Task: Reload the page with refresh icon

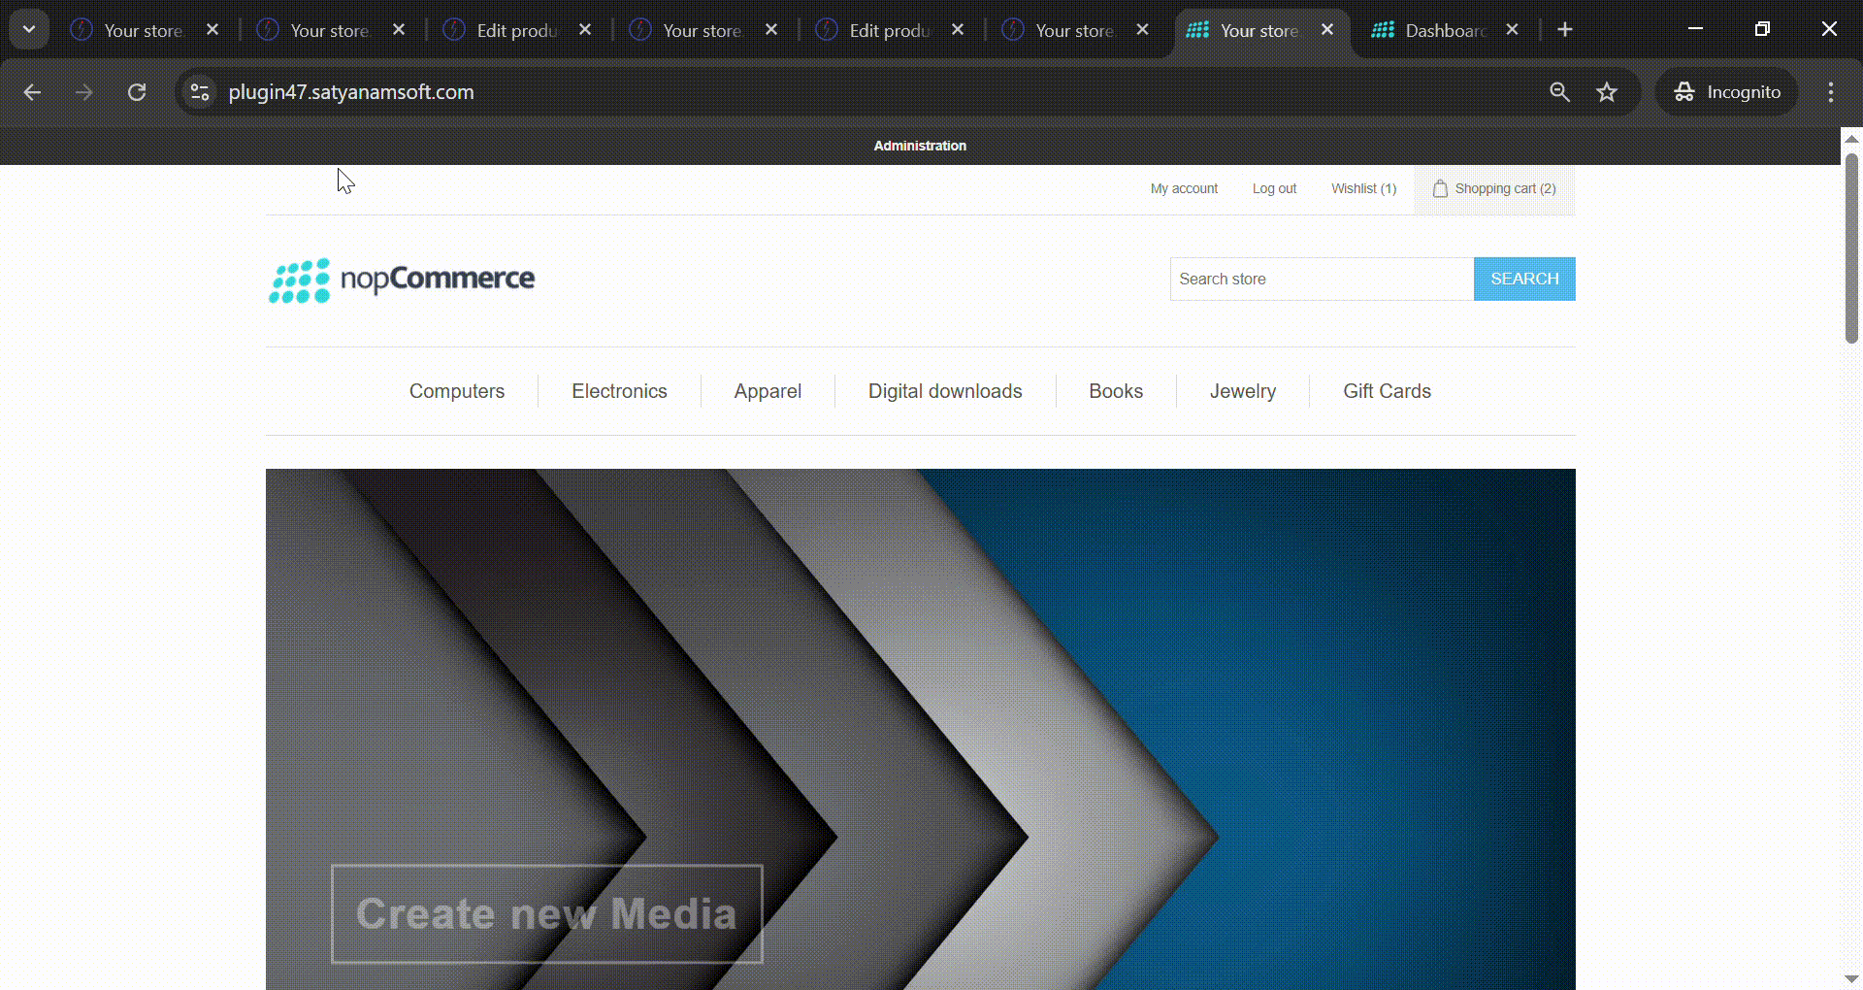Action: (x=137, y=92)
